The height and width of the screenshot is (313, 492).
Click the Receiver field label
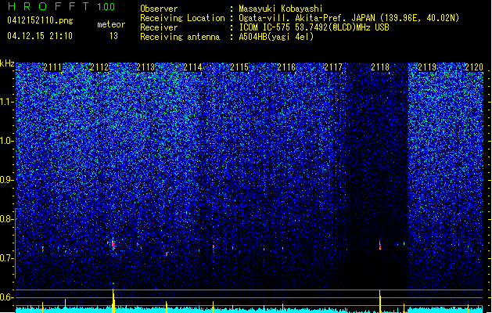tap(159, 27)
